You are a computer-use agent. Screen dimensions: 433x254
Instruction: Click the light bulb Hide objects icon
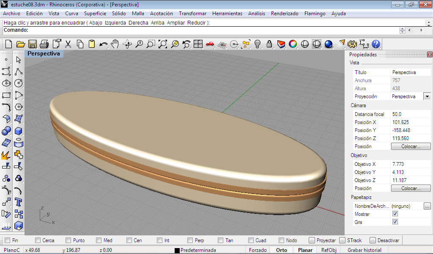[x=257, y=44]
